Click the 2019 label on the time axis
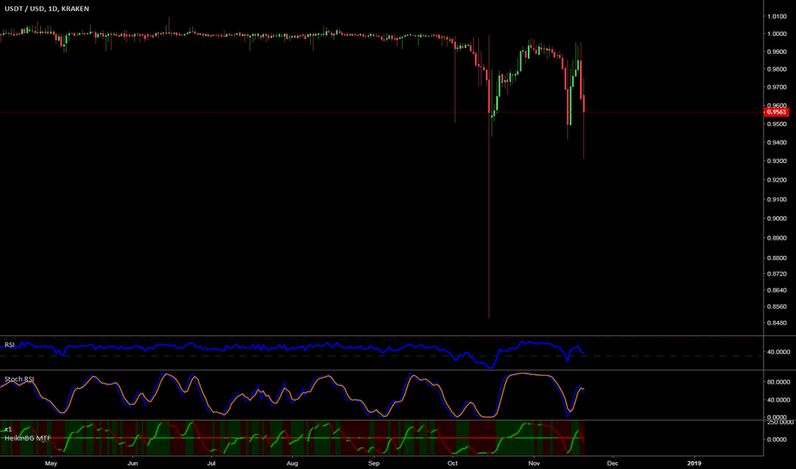 (694, 463)
